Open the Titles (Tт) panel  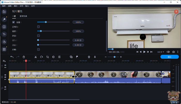click(4, 34)
